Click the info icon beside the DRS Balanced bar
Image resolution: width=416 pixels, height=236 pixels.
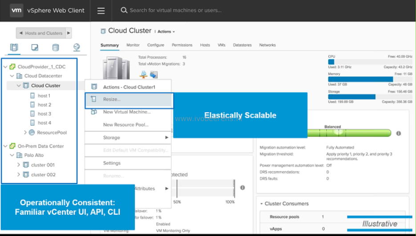[399, 133]
